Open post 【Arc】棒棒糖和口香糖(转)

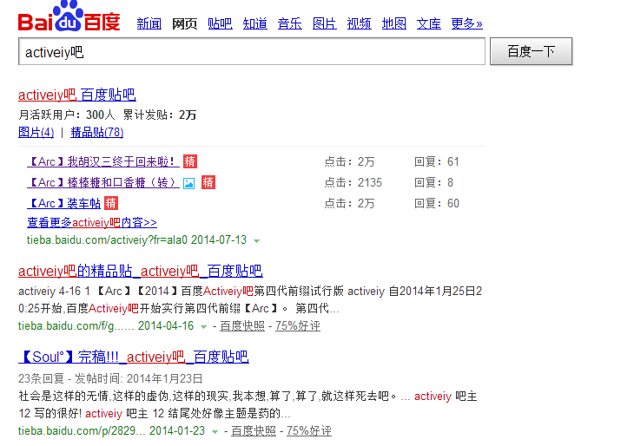tap(103, 182)
